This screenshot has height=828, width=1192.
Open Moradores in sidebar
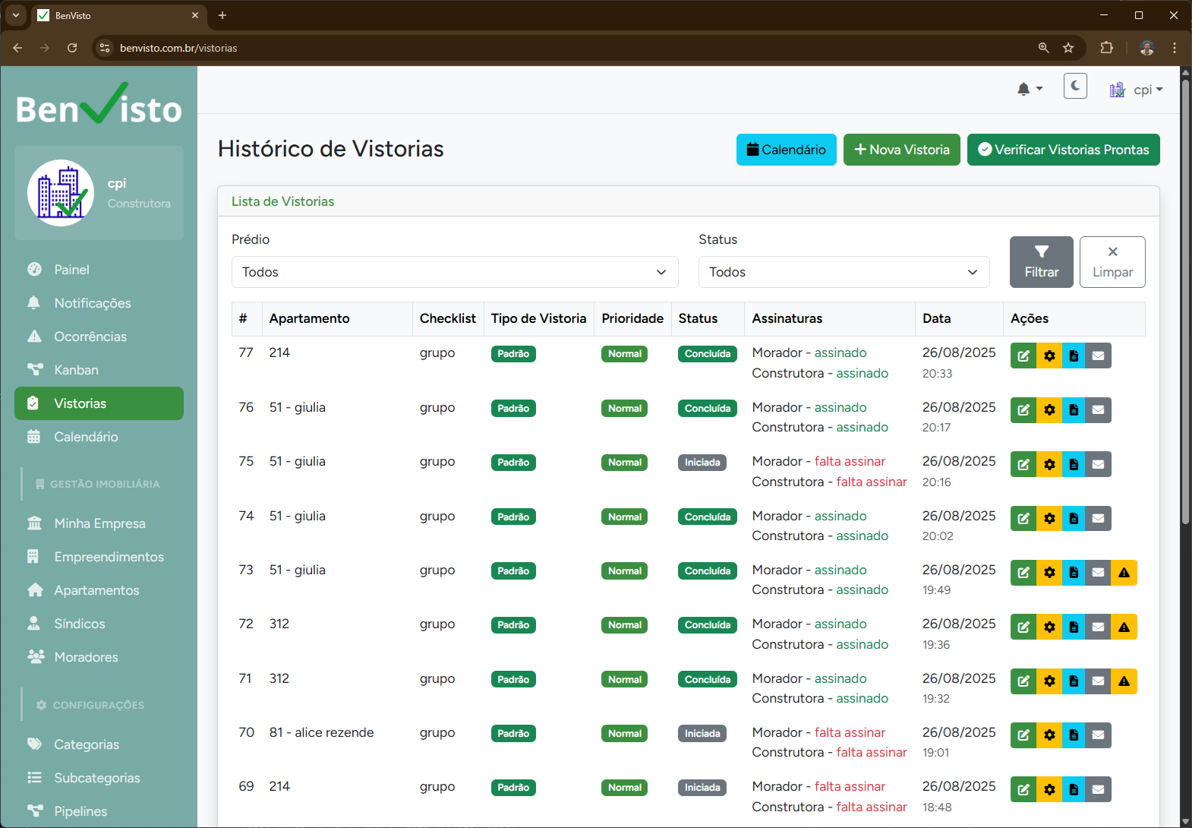[x=99, y=657]
